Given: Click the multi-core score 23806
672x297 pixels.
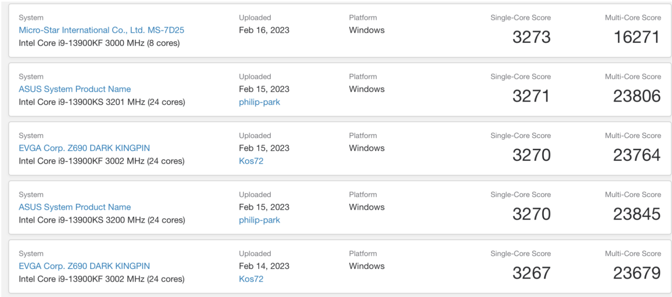Looking at the screenshot, I should tap(636, 96).
